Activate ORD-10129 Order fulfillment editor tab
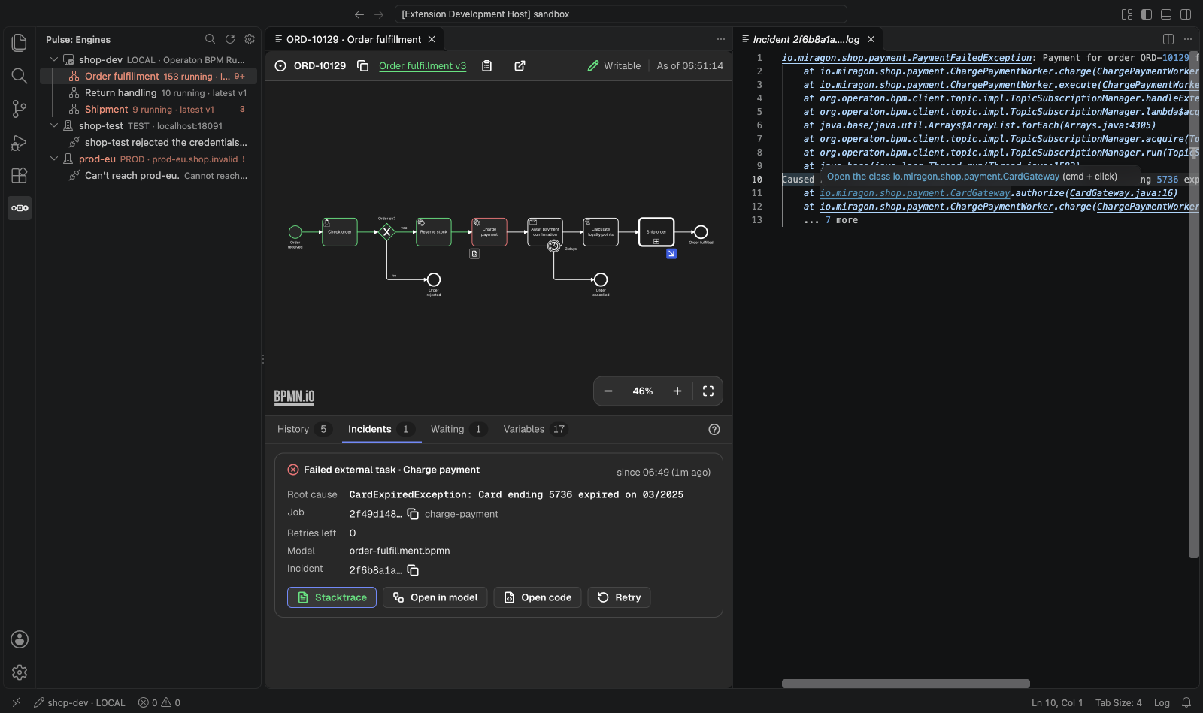Screen dimensions: 1203x713 (354, 39)
